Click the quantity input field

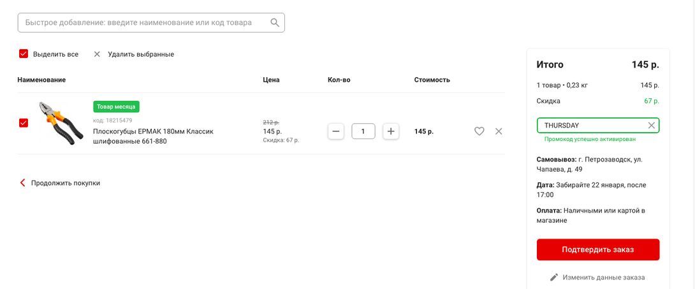click(x=363, y=131)
